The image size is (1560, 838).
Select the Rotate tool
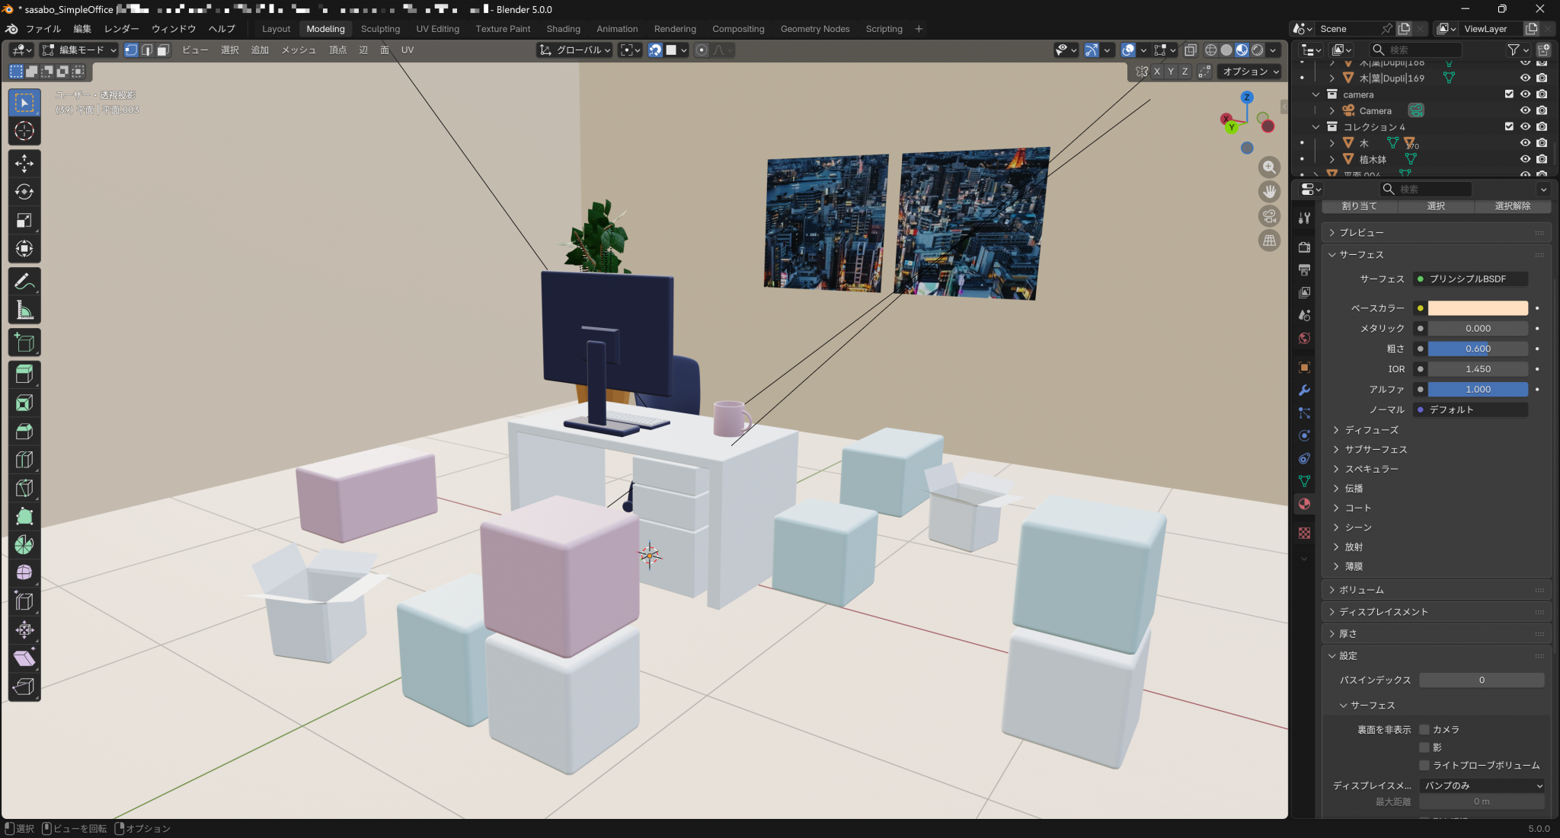(24, 192)
